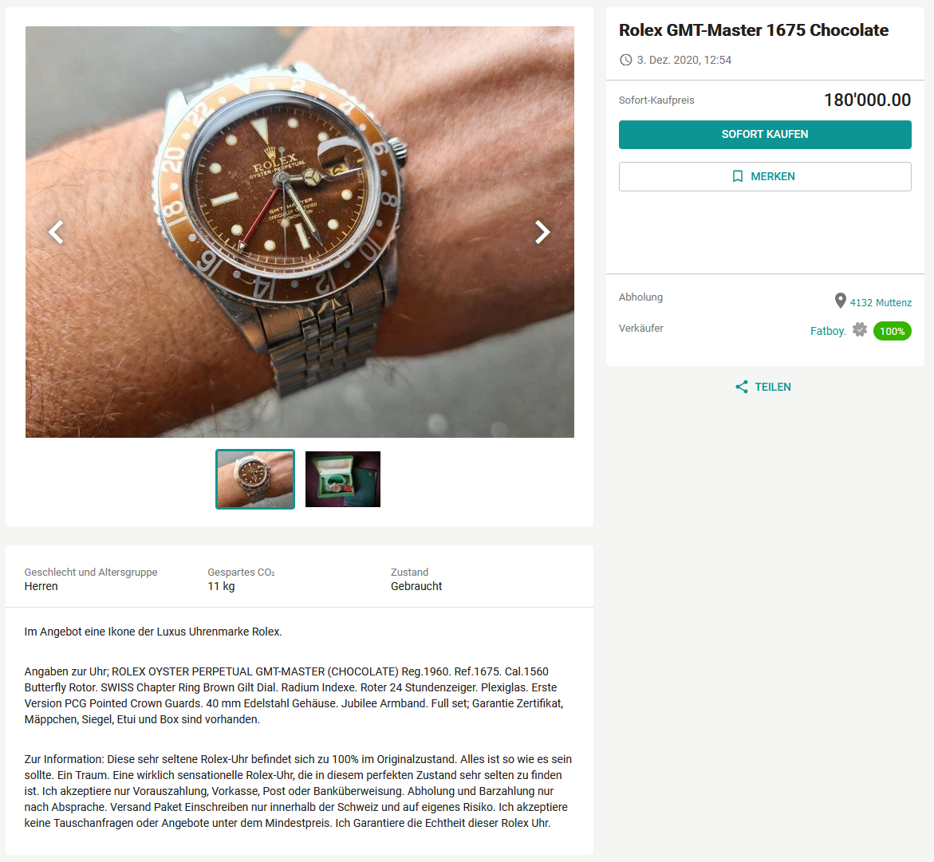Click the Zustand Gebraucht attribute
Screen dimensions: 934x862
pyautogui.click(x=416, y=579)
